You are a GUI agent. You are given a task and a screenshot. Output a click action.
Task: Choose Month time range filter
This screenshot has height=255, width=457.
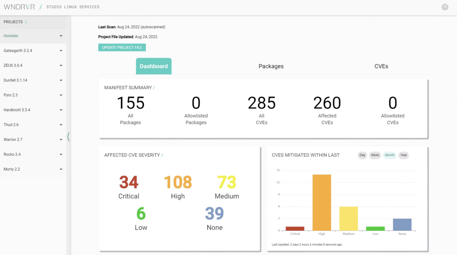pos(389,155)
